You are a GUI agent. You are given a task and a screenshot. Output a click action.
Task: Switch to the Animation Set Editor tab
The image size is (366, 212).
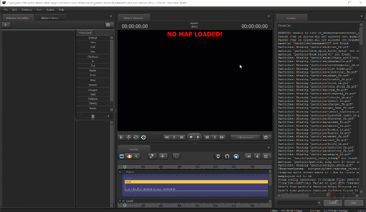tap(17, 18)
